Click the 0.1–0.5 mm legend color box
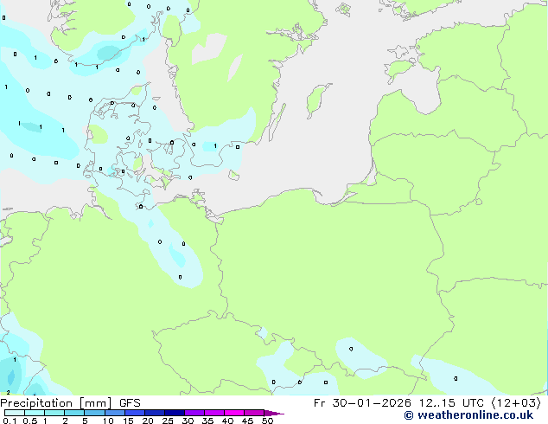 point(15,413)
